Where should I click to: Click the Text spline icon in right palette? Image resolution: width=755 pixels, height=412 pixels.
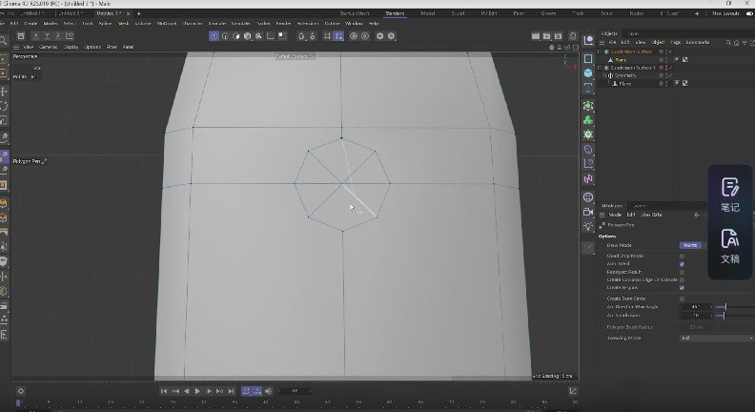click(588, 89)
